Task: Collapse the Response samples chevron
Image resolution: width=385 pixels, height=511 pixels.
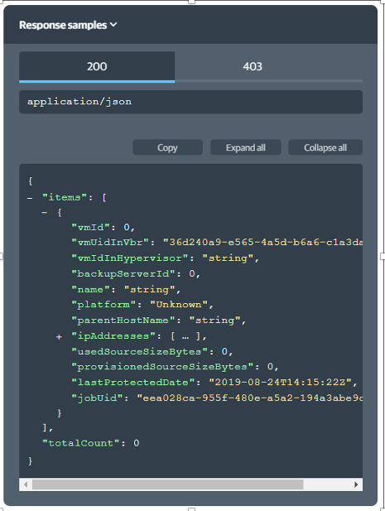Action: pos(113,25)
